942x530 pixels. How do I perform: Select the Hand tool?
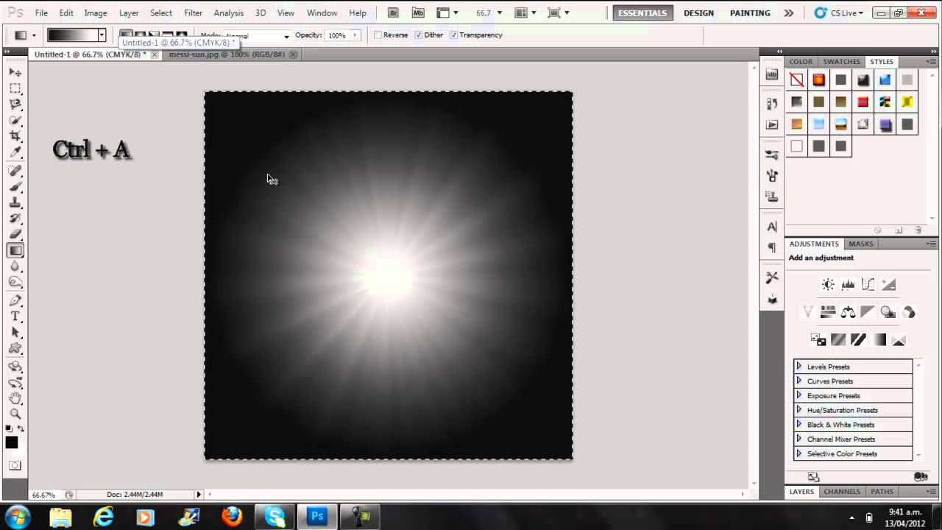tap(15, 398)
